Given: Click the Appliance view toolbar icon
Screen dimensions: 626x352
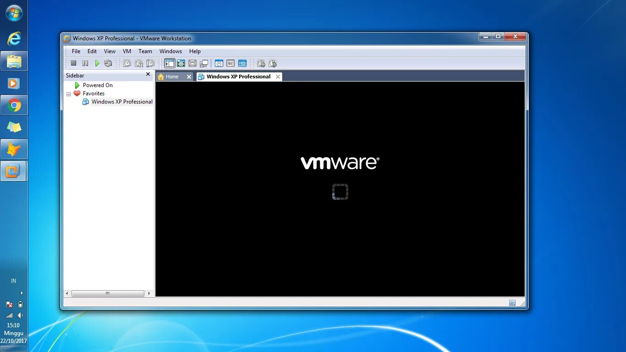Looking at the screenshot, I should pos(231,63).
